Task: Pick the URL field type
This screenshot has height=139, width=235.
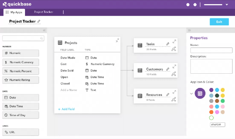Action: click(21, 132)
